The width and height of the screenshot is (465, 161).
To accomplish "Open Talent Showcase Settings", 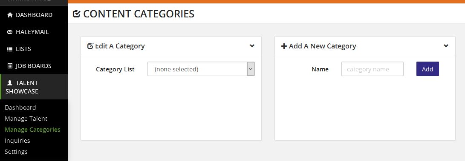I will 16,152.
